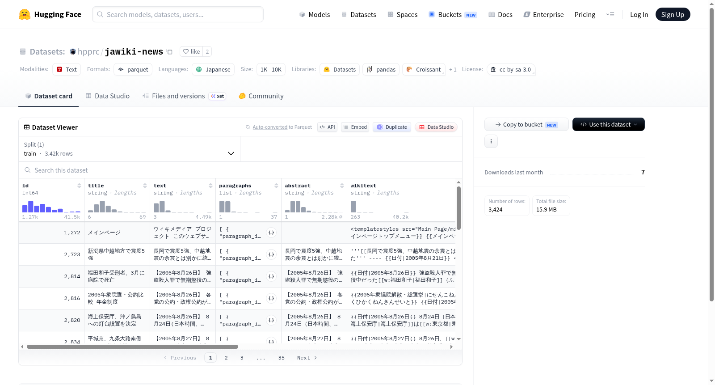Sort by the abstract column arrows

point(342,186)
